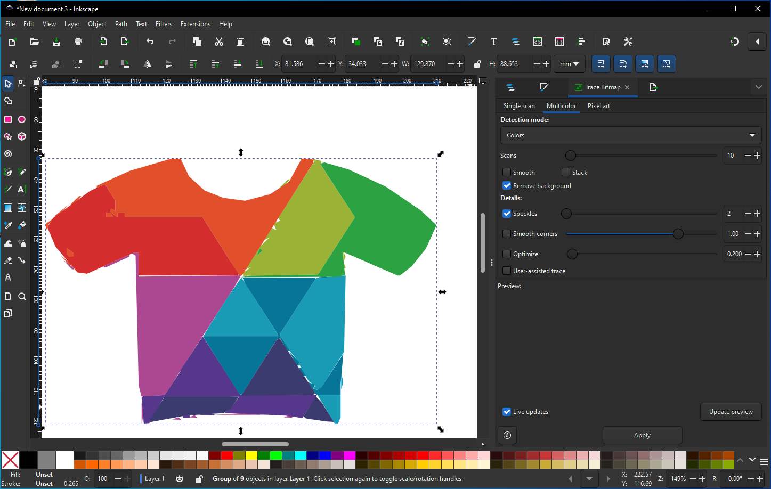Select the Rectangle tool
This screenshot has width=771, height=489.
[8, 119]
